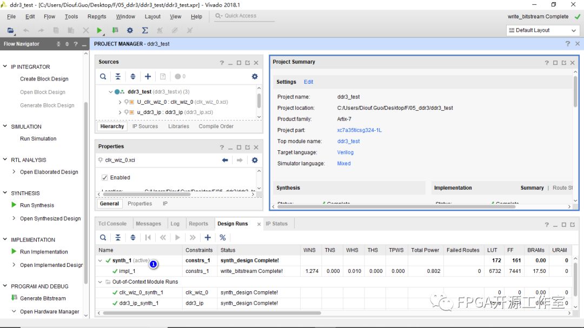Viewport: 584px width, 328px height.
Task: Click the plus icon in Design Runs toolbar
Action: (x=208, y=237)
